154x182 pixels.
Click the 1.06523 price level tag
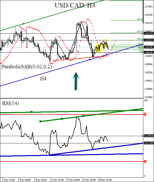pyautogui.click(x=149, y=40)
